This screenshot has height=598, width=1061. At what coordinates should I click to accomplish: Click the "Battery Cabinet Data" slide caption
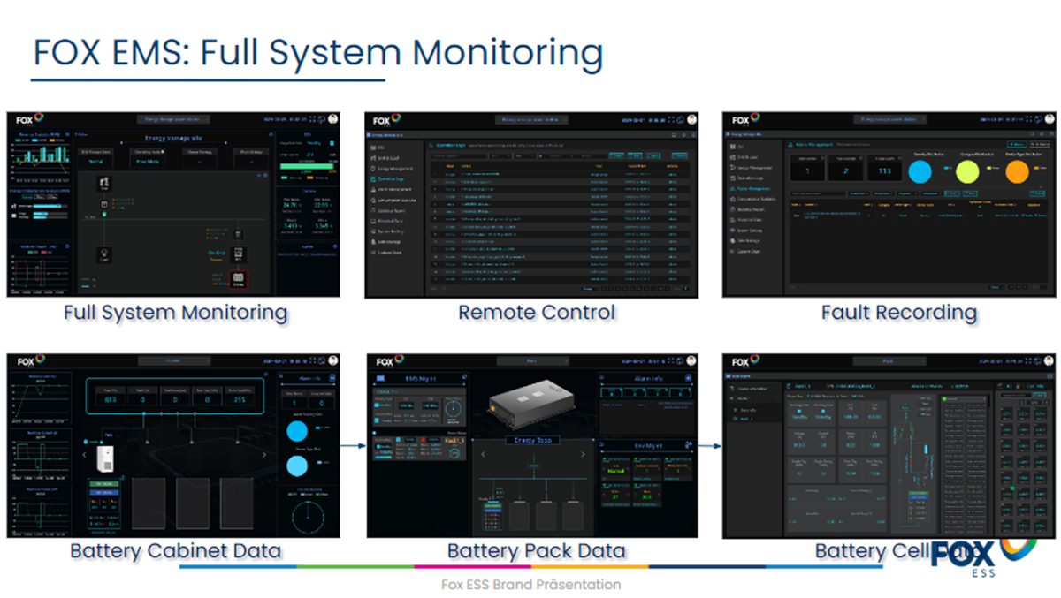click(175, 551)
